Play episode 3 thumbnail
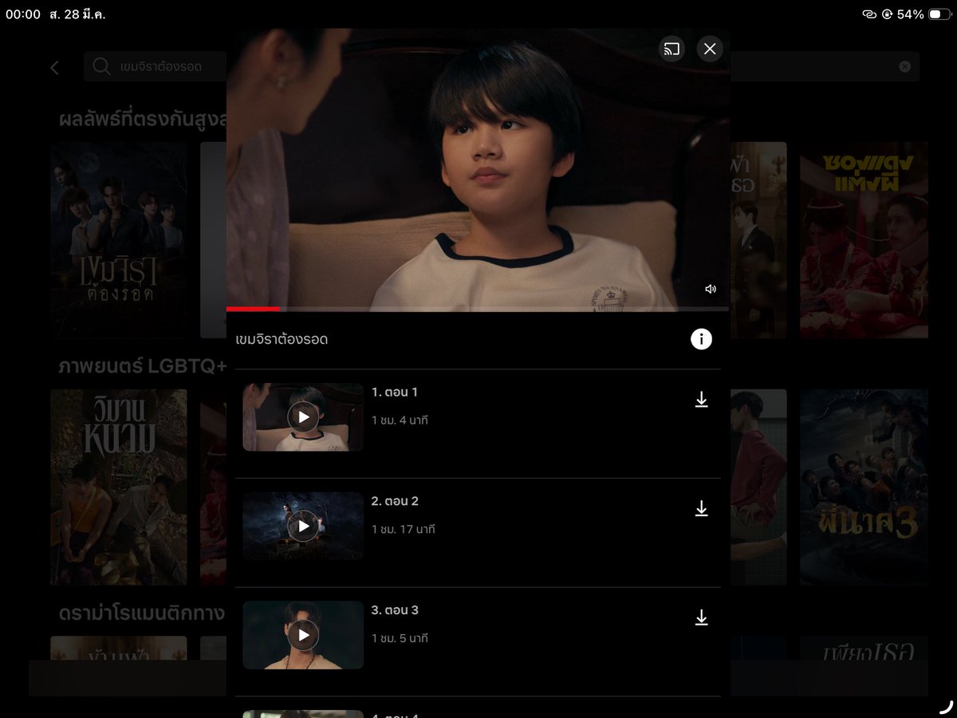The height and width of the screenshot is (718, 957). pyautogui.click(x=303, y=635)
